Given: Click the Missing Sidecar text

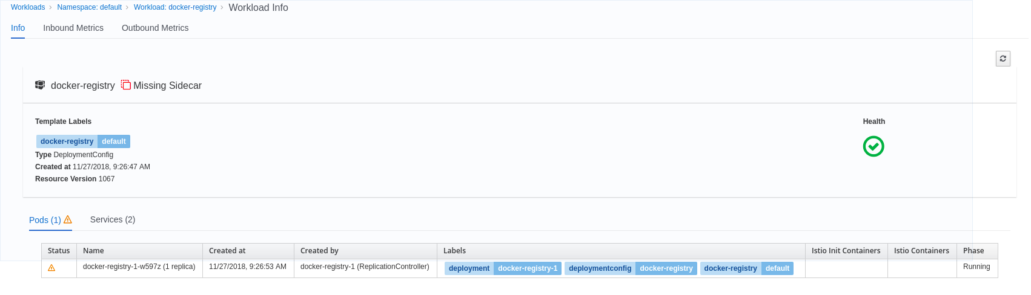Looking at the screenshot, I should point(167,85).
